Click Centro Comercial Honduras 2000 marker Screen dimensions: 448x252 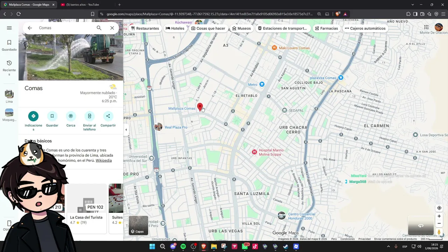click(281, 216)
